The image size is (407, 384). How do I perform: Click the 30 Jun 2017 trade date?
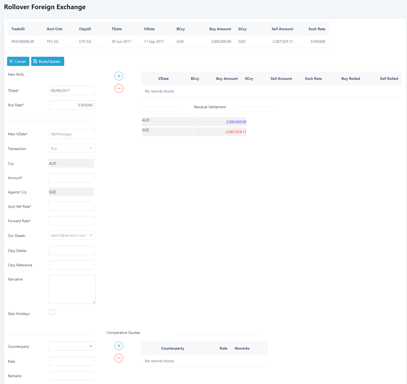point(121,41)
